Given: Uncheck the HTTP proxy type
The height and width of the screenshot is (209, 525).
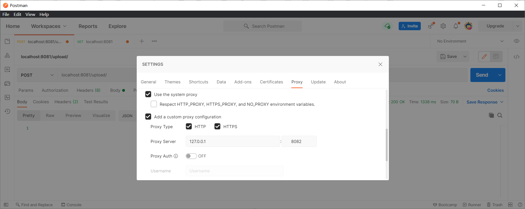Looking at the screenshot, I should pyautogui.click(x=189, y=126).
